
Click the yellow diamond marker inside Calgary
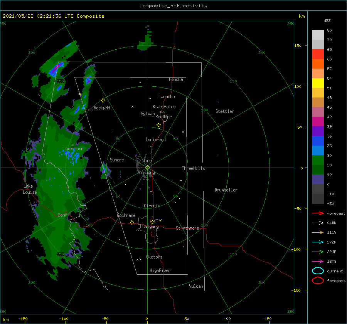click(x=152, y=222)
